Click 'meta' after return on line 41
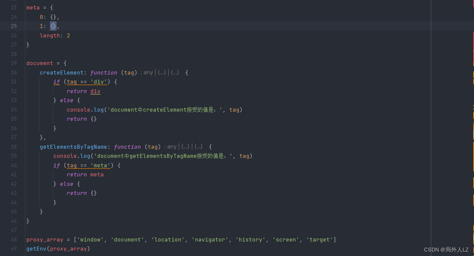Image resolution: width=474 pixels, height=256 pixels. pyautogui.click(x=97, y=174)
